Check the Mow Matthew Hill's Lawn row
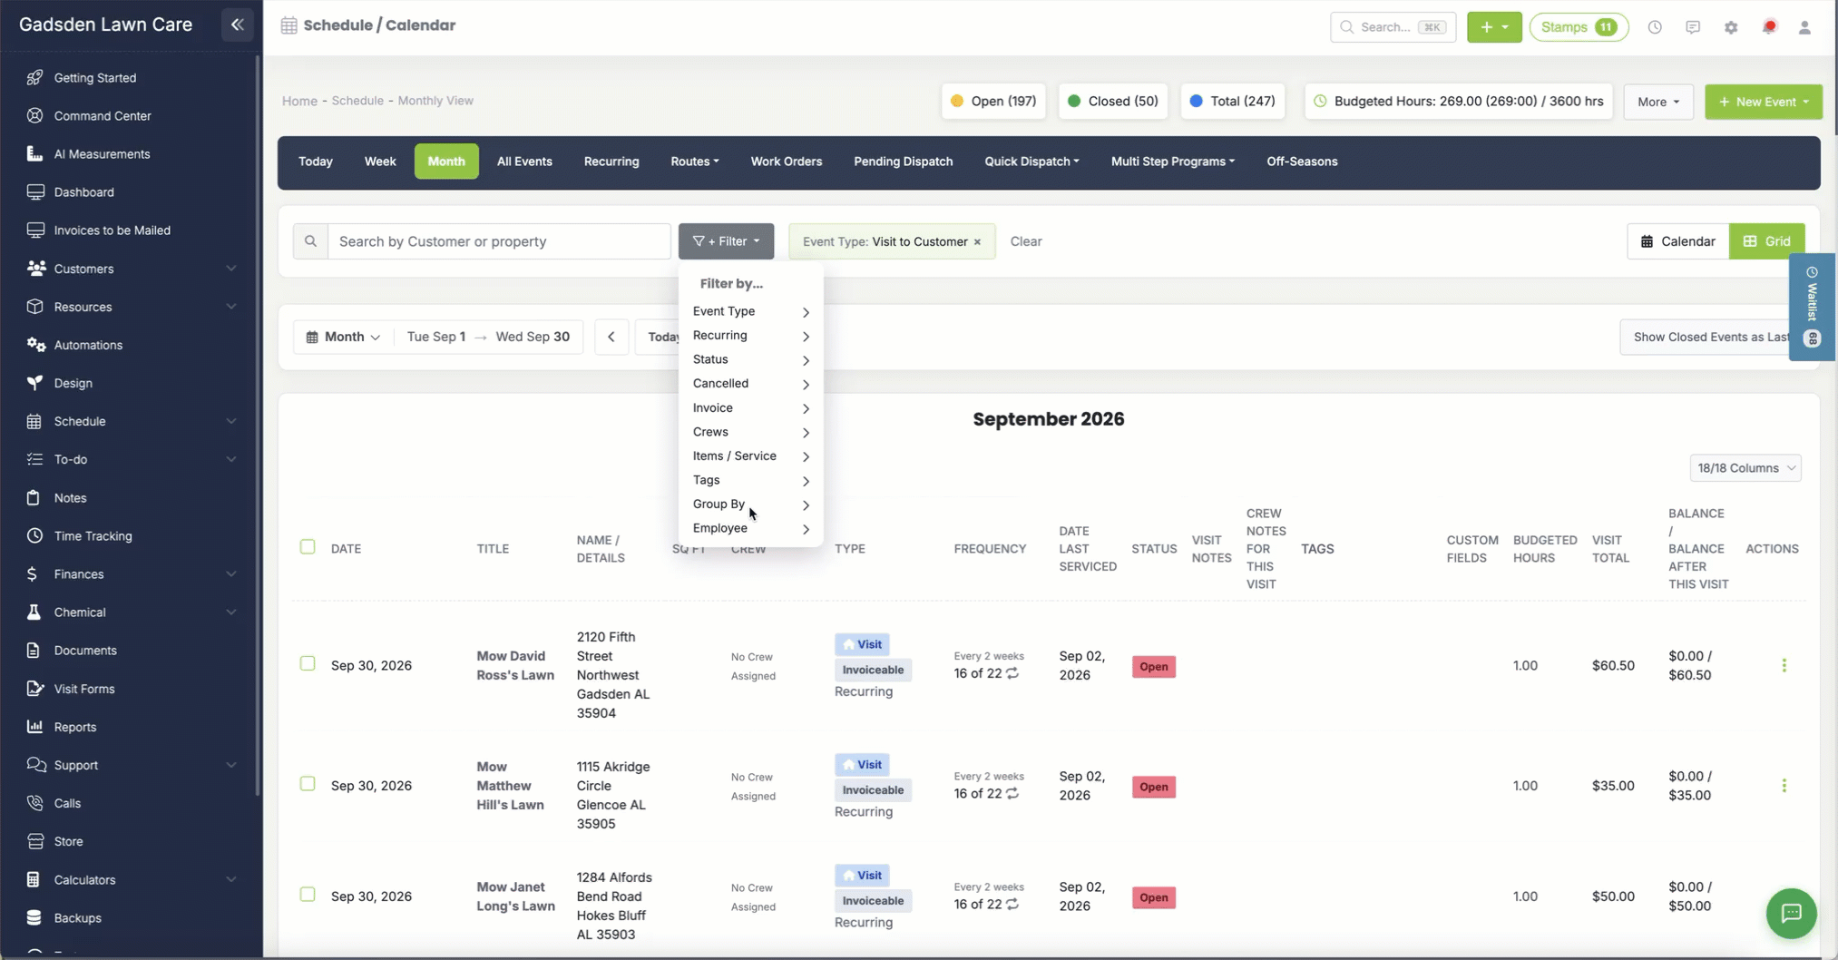Screen dimensions: 1838x960 click(x=308, y=784)
